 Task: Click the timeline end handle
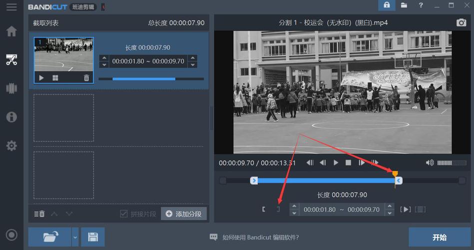point(399,180)
